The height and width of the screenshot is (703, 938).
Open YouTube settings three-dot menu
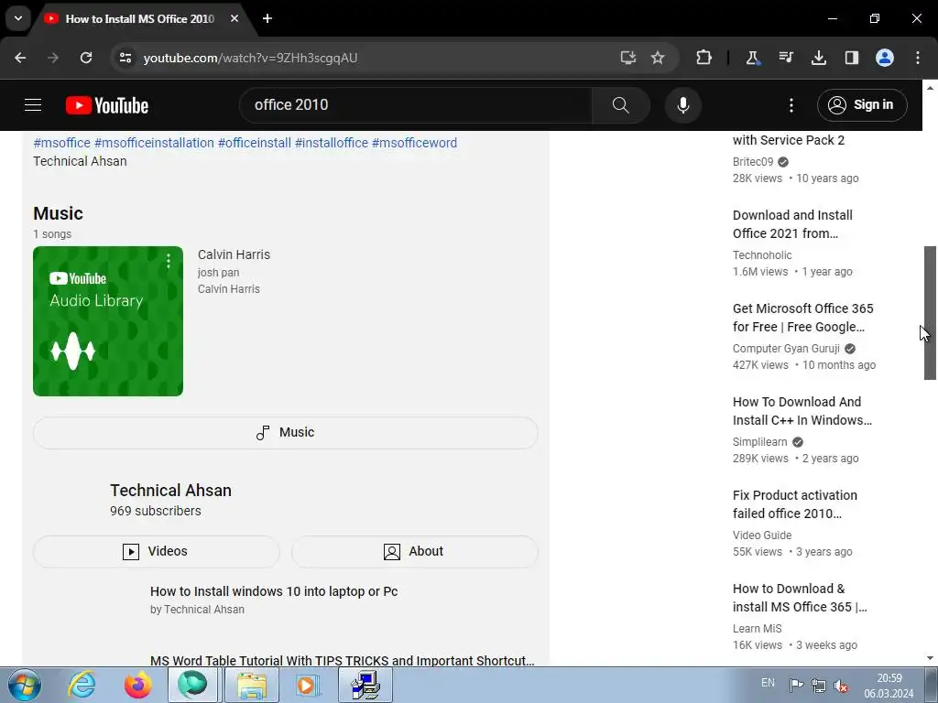tap(791, 105)
